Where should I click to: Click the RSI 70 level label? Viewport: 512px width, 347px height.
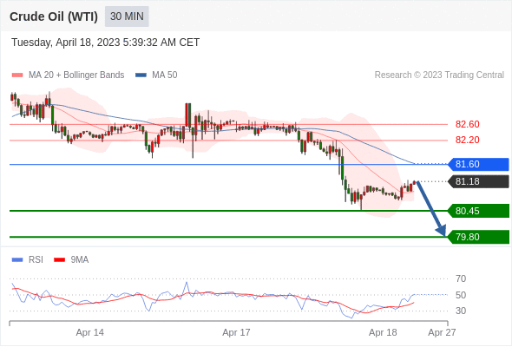point(461,278)
